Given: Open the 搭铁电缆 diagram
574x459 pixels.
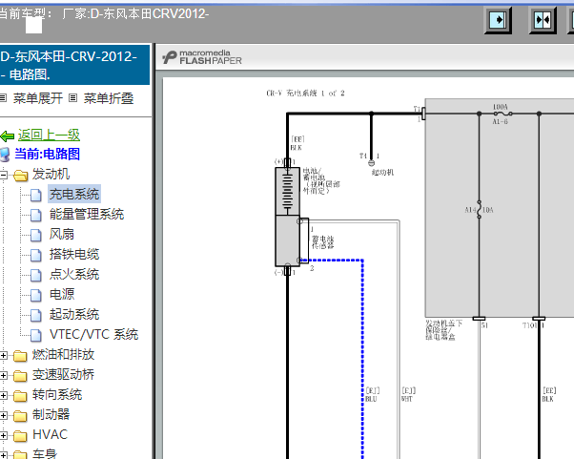Looking at the screenshot, I should click(74, 254).
